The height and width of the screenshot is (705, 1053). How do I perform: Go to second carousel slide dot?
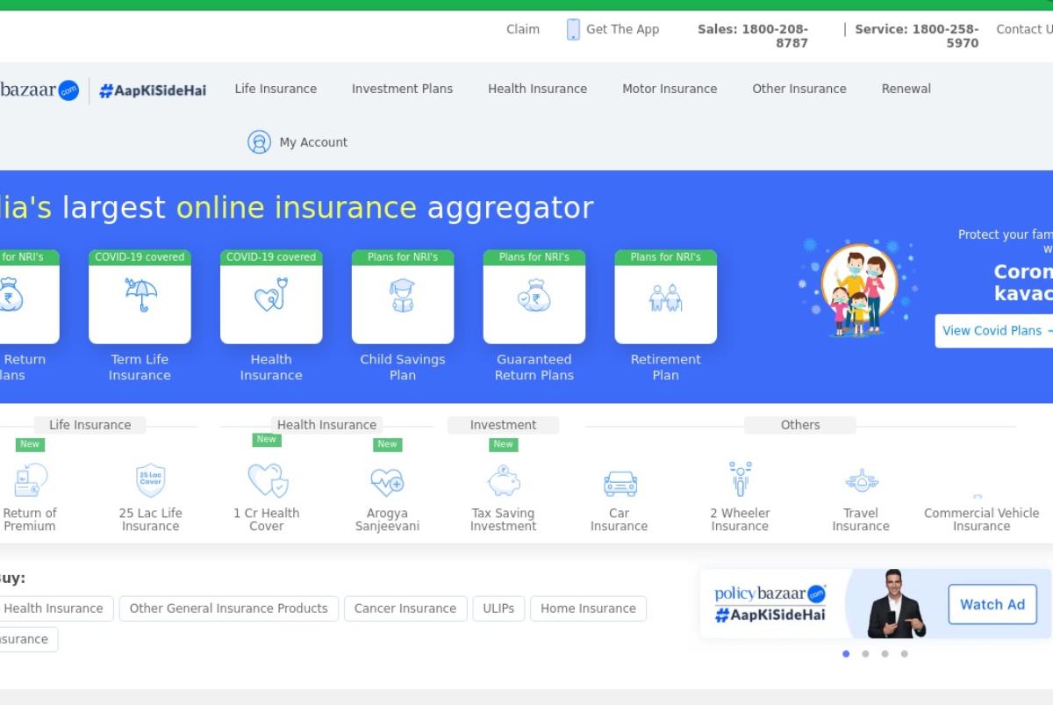click(x=865, y=653)
